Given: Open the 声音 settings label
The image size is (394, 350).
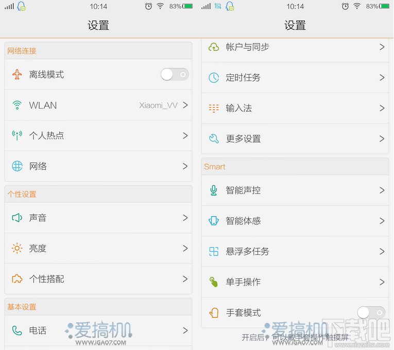Looking at the screenshot, I should coord(38,218).
